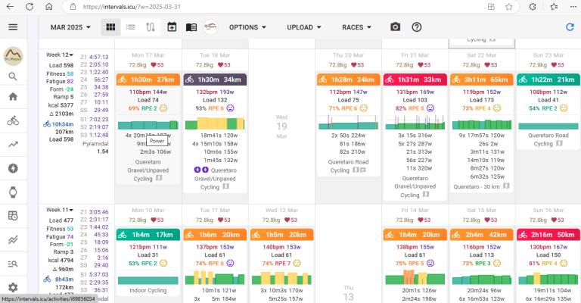The height and width of the screenshot is (303, 581).
Task: Switch to list view
Action: (x=130, y=27)
